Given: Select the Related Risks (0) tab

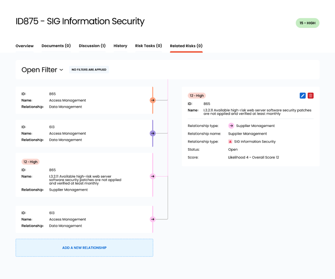Looking at the screenshot, I should (x=186, y=46).
